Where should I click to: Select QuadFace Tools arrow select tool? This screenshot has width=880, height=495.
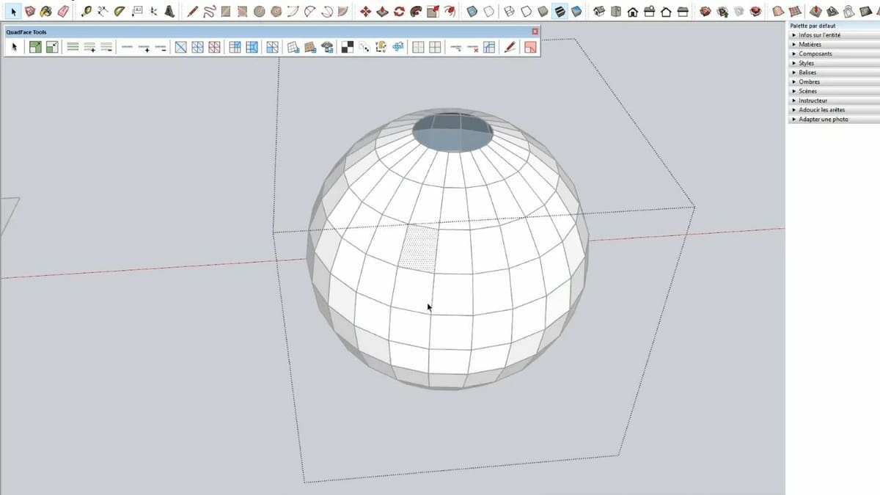pyautogui.click(x=14, y=47)
